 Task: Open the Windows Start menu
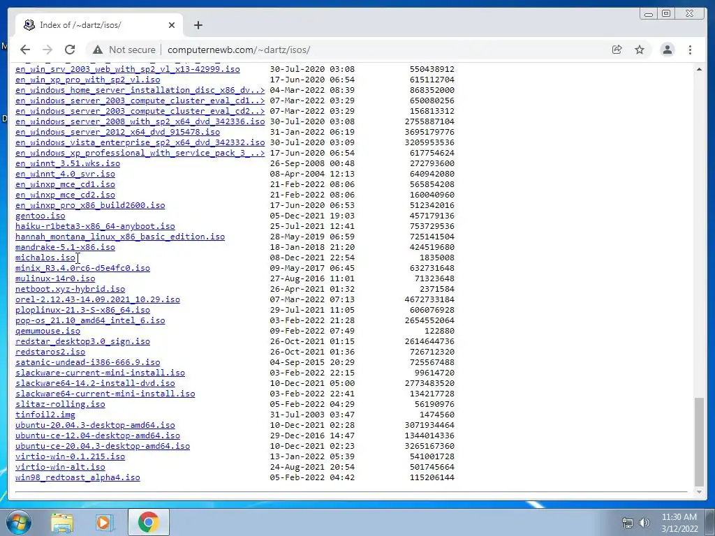tap(19, 522)
